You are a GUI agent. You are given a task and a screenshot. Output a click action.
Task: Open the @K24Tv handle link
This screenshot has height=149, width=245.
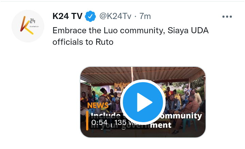coord(115,16)
